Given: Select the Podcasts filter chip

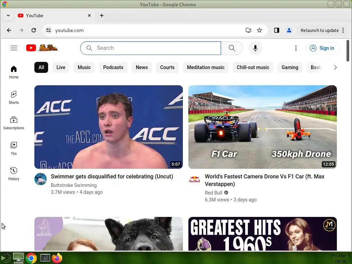Looking at the screenshot, I should (x=113, y=67).
